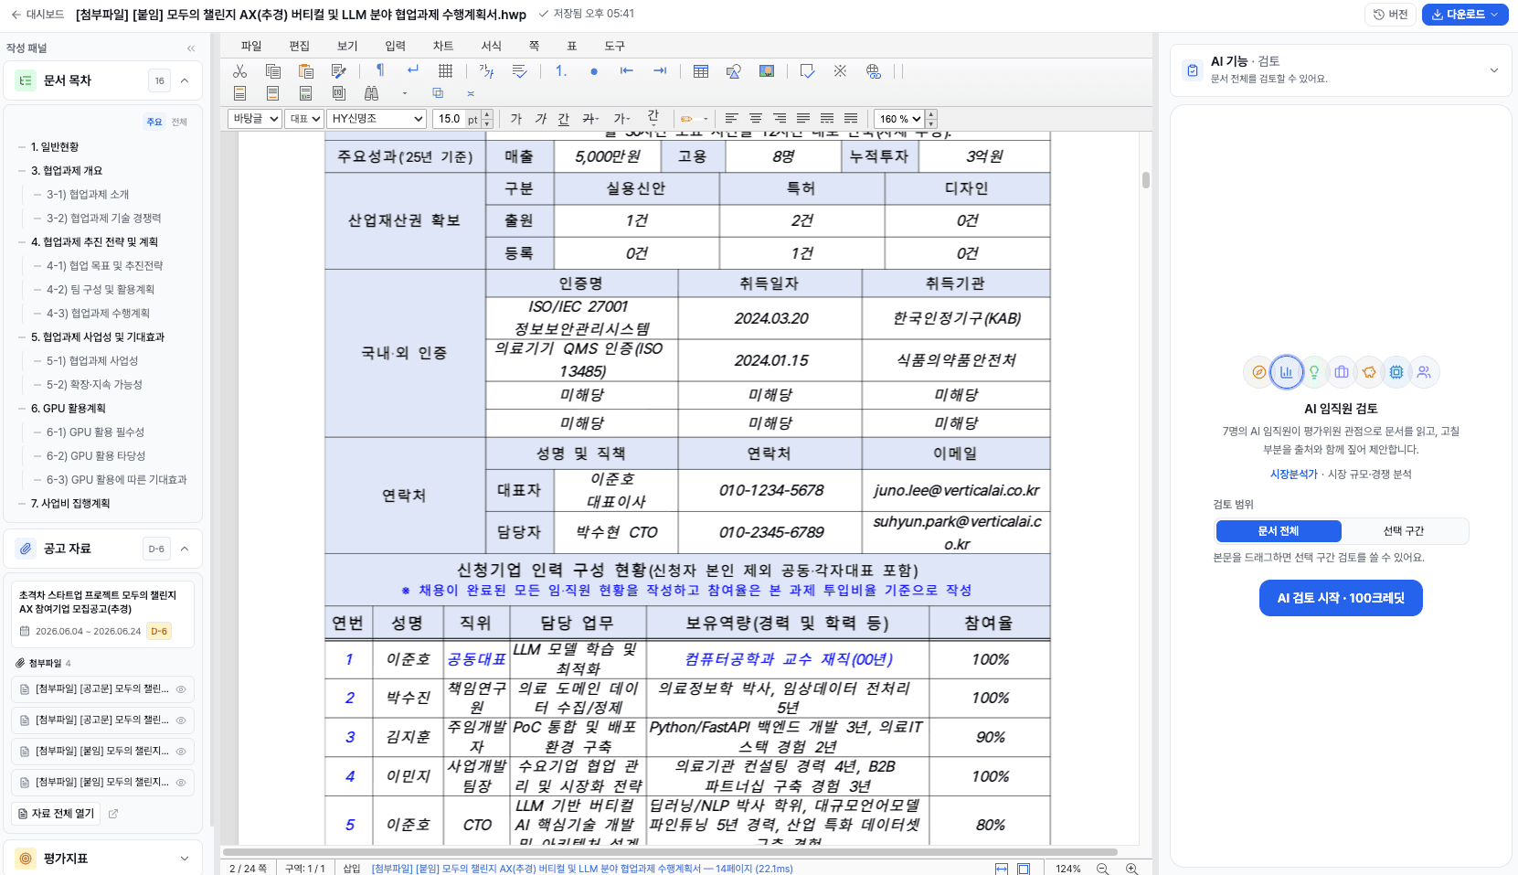The width and height of the screenshot is (1518, 875).
Task: Open the 서식 menu
Action: 491,46
